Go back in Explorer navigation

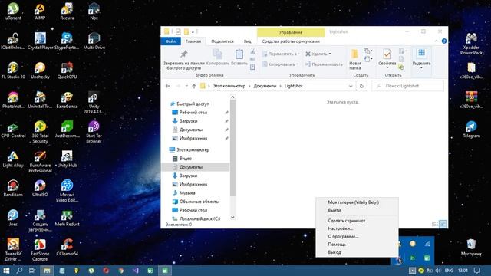point(167,86)
